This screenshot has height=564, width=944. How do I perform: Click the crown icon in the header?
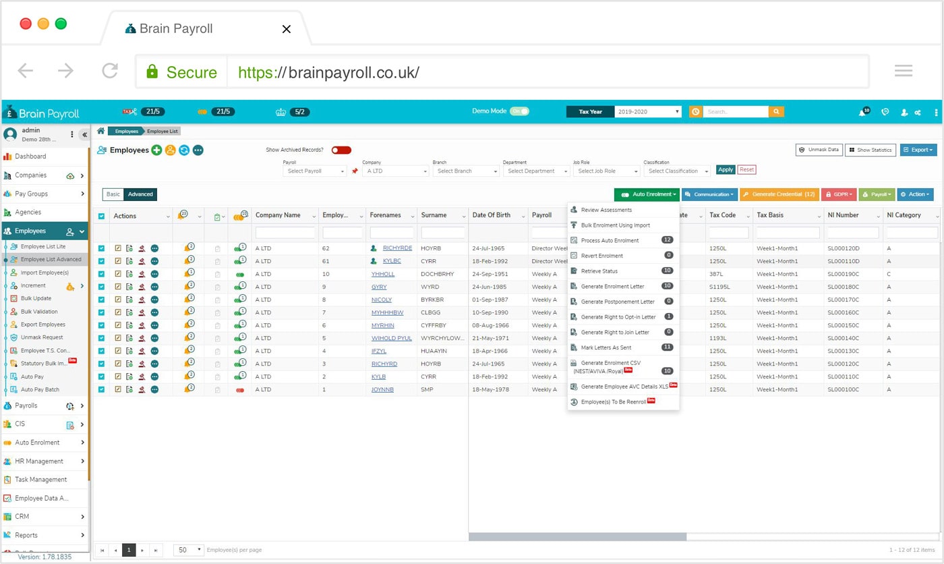tap(281, 111)
